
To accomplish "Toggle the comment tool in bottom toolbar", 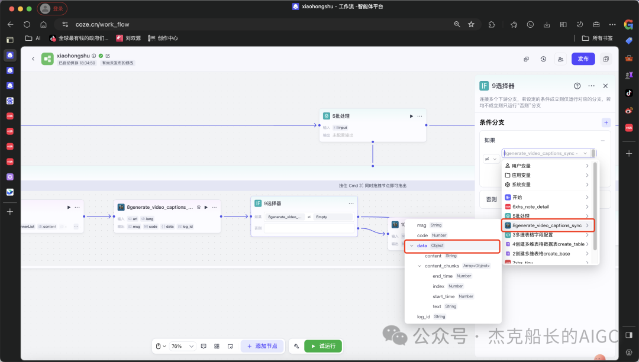I will coord(204,346).
